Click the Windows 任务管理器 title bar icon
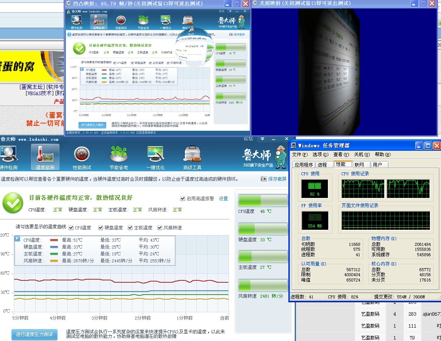The height and width of the screenshot is (341, 441). pos(294,145)
